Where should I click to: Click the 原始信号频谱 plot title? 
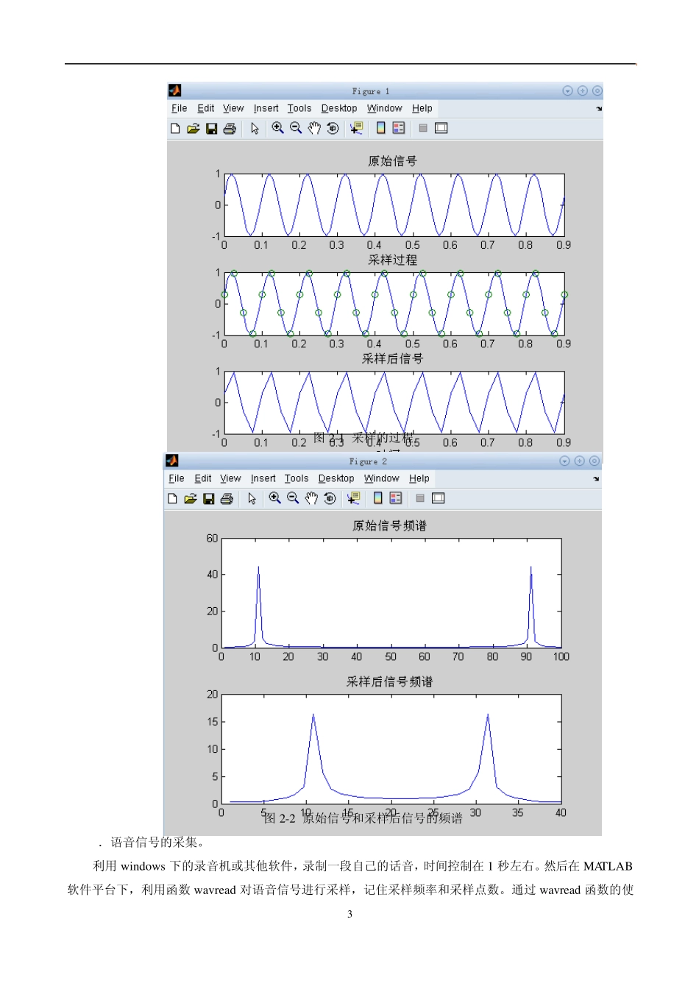pyautogui.click(x=390, y=525)
